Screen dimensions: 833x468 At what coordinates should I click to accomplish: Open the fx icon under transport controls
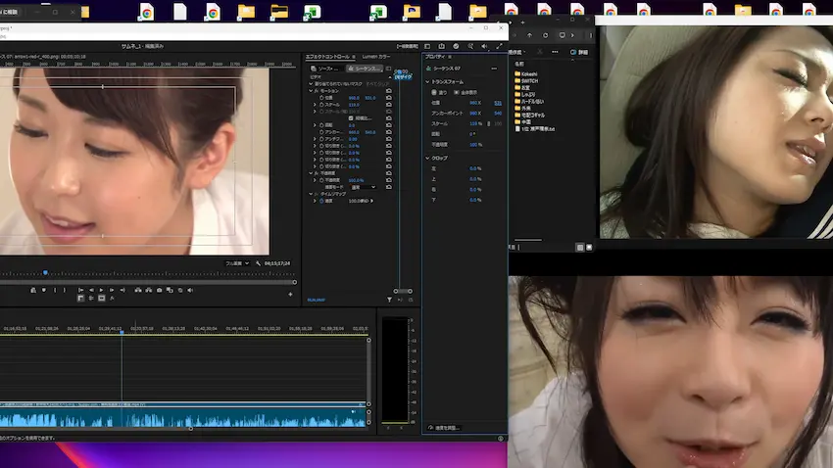click(112, 299)
